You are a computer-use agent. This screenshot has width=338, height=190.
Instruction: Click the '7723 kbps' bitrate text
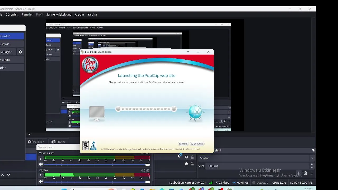pos(222,183)
